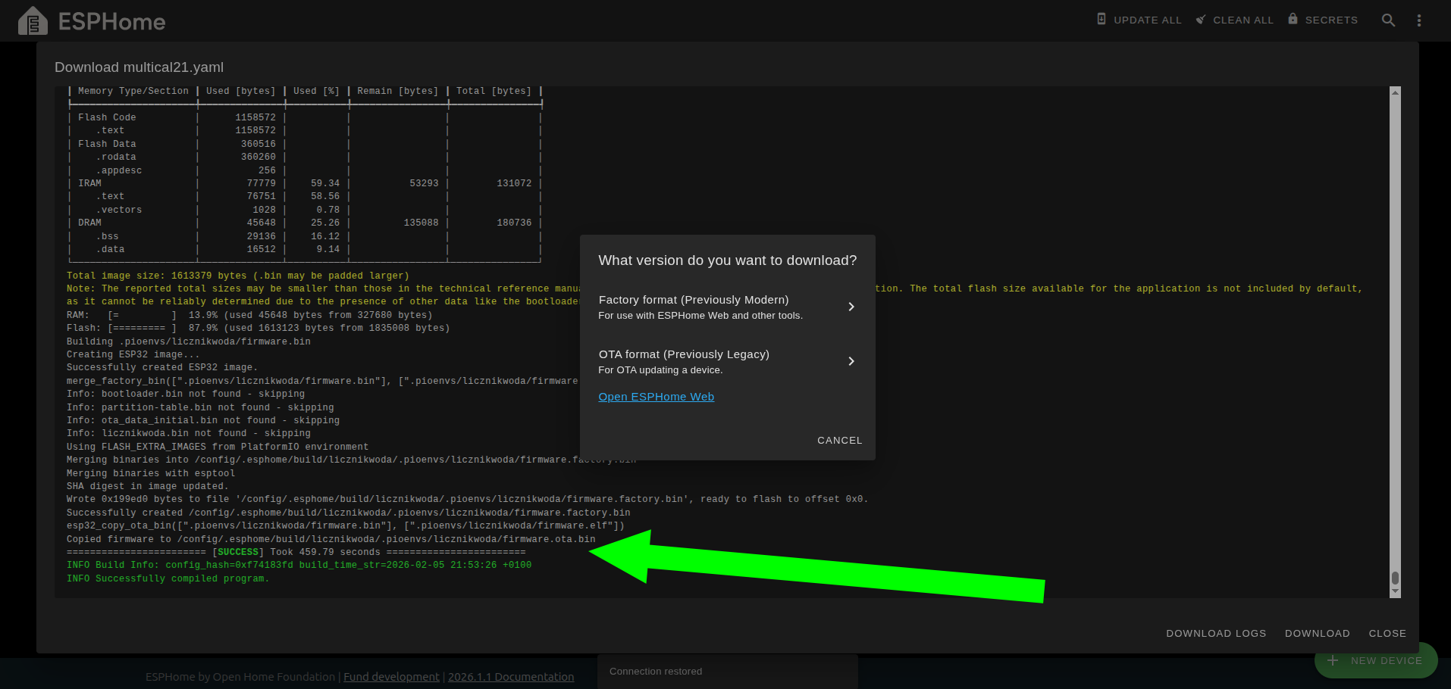Image resolution: width=1451 pixels, height=689 pixels.
Task: Open the three-dot more options menu
Action: point(1419,20)
